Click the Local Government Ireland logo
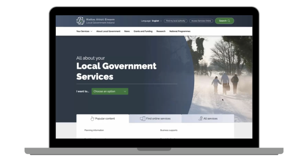 point(96,21)
